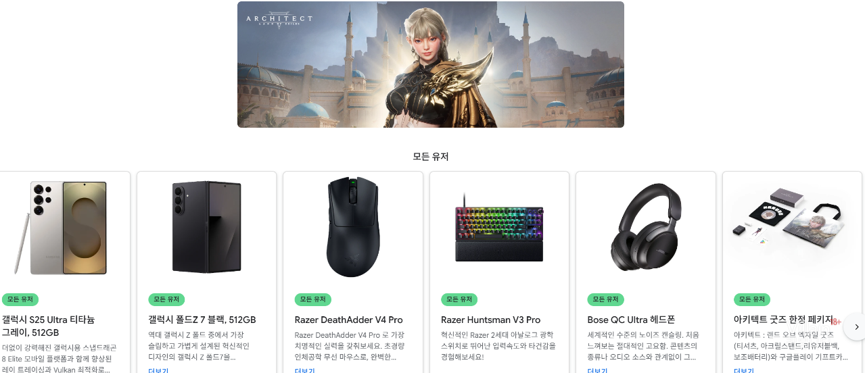Click the 18+ age rating icon
865x373 pixels.
(836, 322)
